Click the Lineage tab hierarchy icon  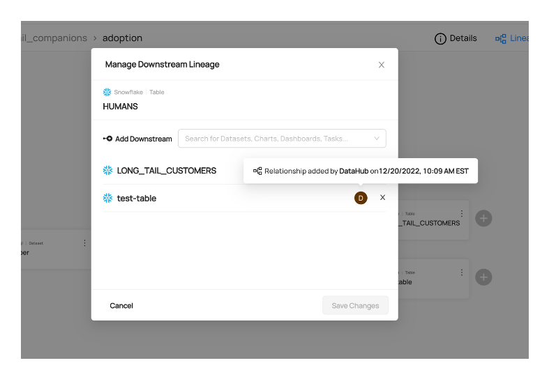pos(500,38)
